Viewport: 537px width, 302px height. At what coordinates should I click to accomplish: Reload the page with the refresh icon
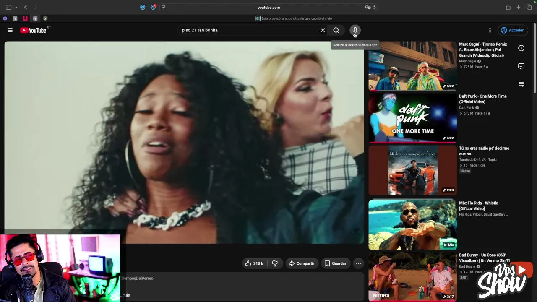tap(374, 7)
